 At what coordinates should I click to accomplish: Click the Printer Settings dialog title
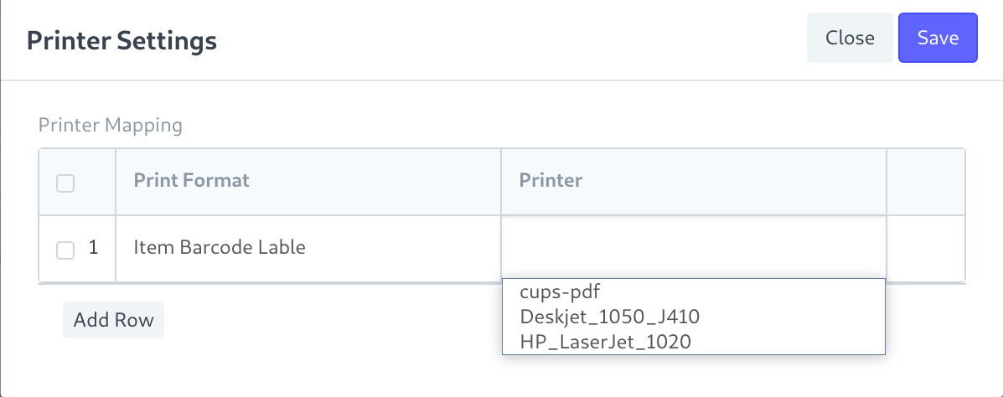coord(121,40)
